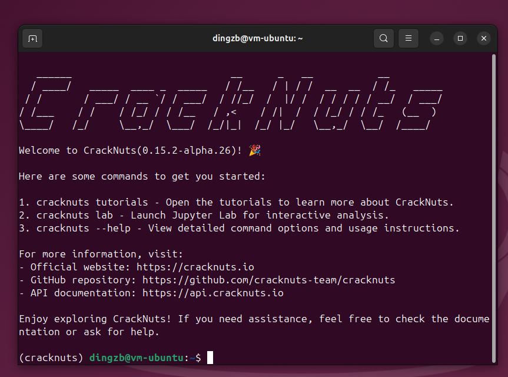This screenshot has height=377, width=508.
Task: Click the search icon in the header bar
Action: 383,39
